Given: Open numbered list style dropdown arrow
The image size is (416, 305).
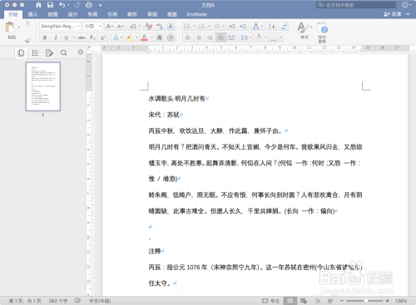Looking at the screenshot, I should 209,27.
